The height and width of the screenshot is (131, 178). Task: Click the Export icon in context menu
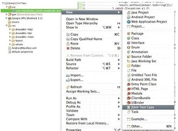(x=68, y=80)
